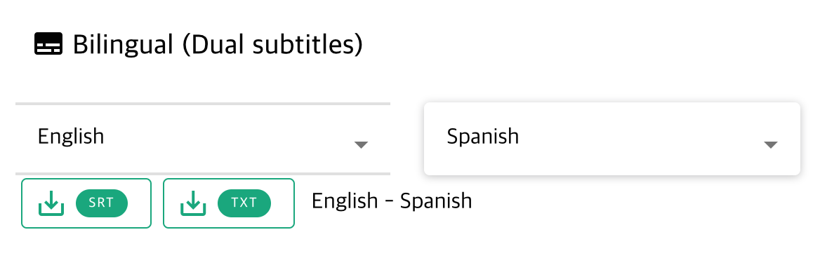Click the Bilingual (Dual subtitles) heading
The image size is (820, 258).
(x=217, y=44)
